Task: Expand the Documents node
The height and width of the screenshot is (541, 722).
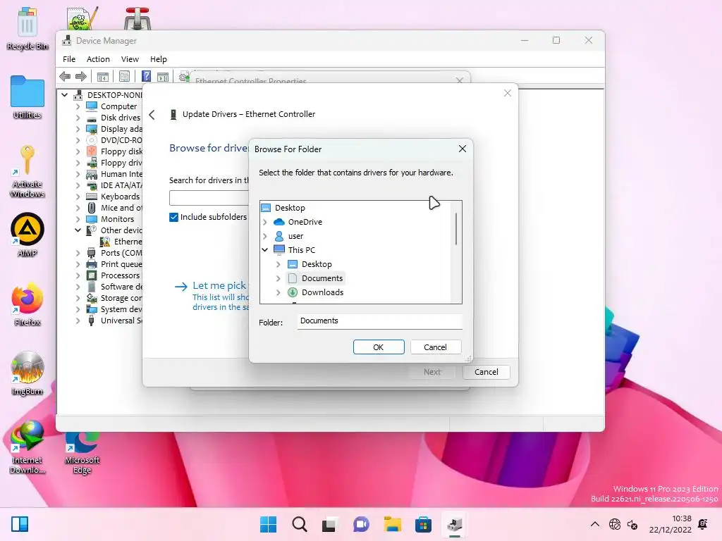Action: pyautogui.click(x=278, y=279)
